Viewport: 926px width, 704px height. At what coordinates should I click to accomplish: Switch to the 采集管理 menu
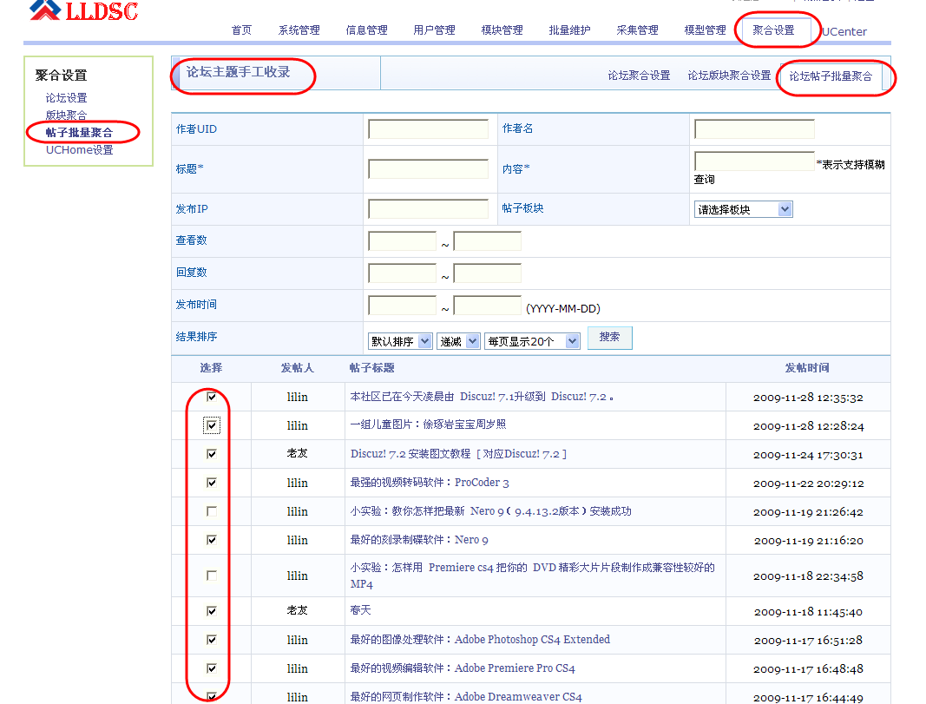pyautogui.click(x=637, y=30)
